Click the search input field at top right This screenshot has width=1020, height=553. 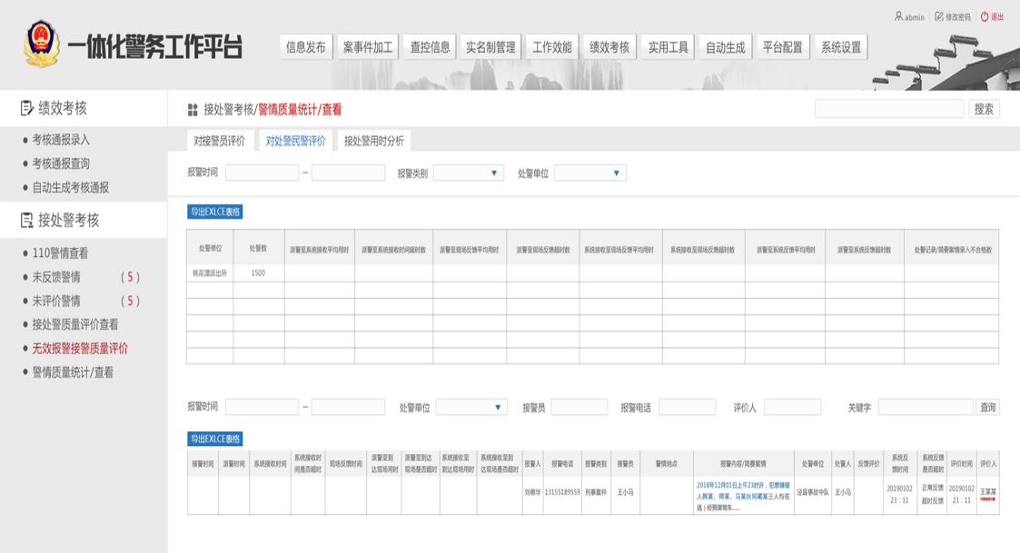click(888, 109)
